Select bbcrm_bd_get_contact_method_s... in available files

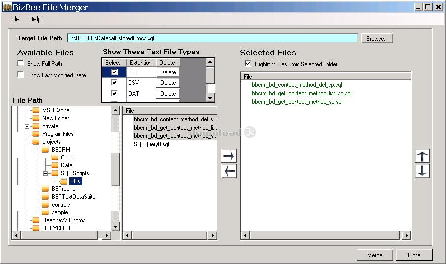pyautogui.click(x=176, y=136)
